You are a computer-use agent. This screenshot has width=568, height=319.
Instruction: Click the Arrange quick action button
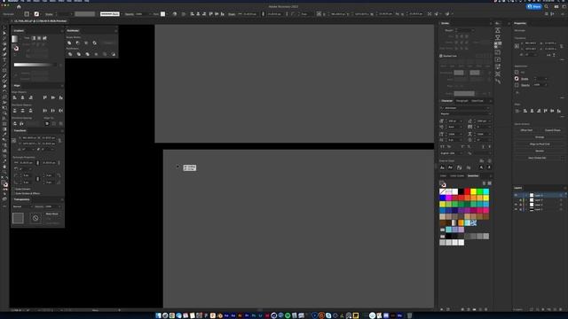[x=540, y=137]
